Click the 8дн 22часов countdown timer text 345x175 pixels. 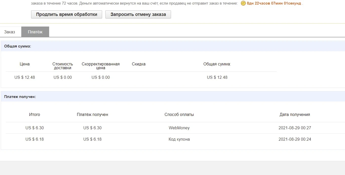tap(274, 4)
